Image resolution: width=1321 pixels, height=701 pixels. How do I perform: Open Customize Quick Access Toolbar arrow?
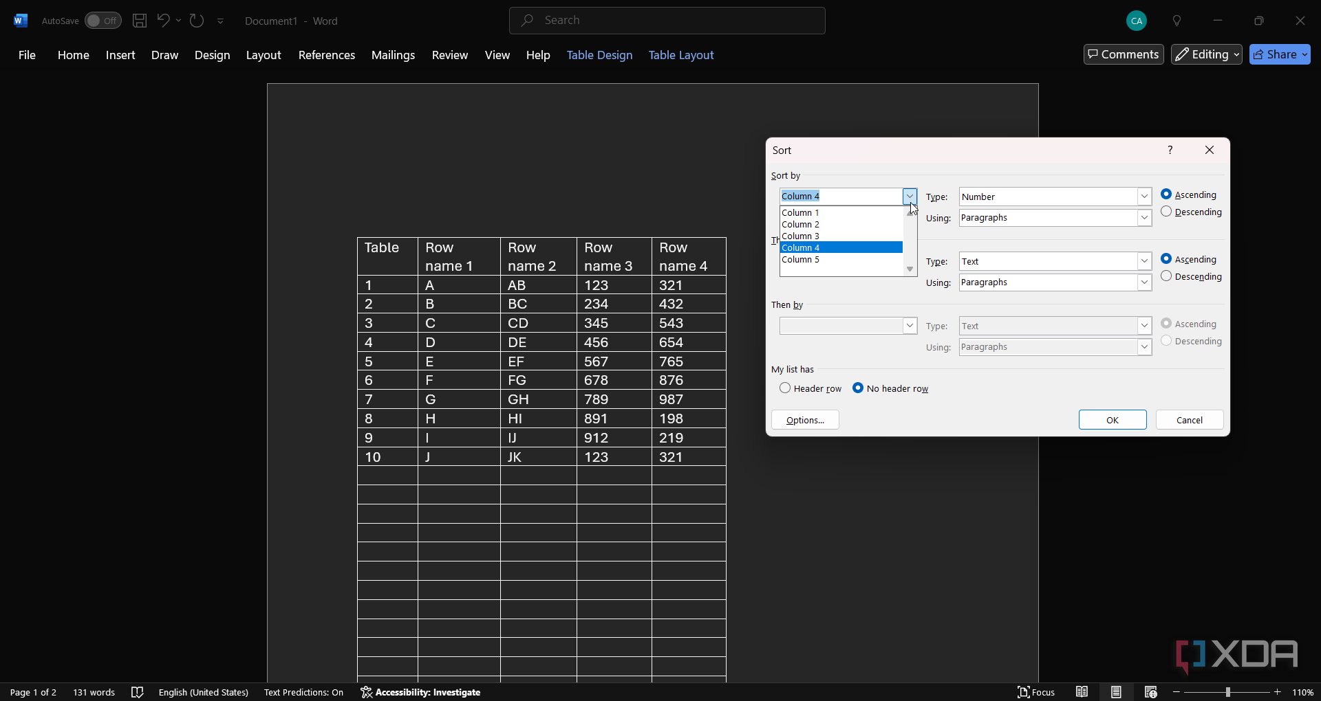click(x=221, y=21)
